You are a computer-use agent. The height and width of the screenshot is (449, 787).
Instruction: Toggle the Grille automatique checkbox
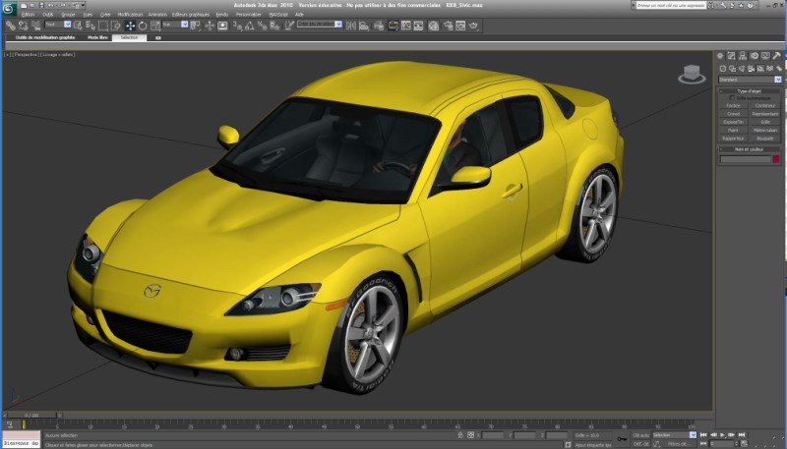pyautogui.click(x=731, y=97)
